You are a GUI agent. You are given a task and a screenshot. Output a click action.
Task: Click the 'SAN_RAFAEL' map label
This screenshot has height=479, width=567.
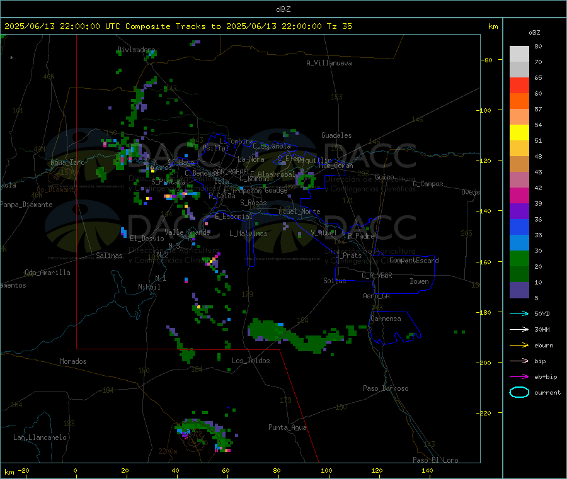tap(231, 172)
